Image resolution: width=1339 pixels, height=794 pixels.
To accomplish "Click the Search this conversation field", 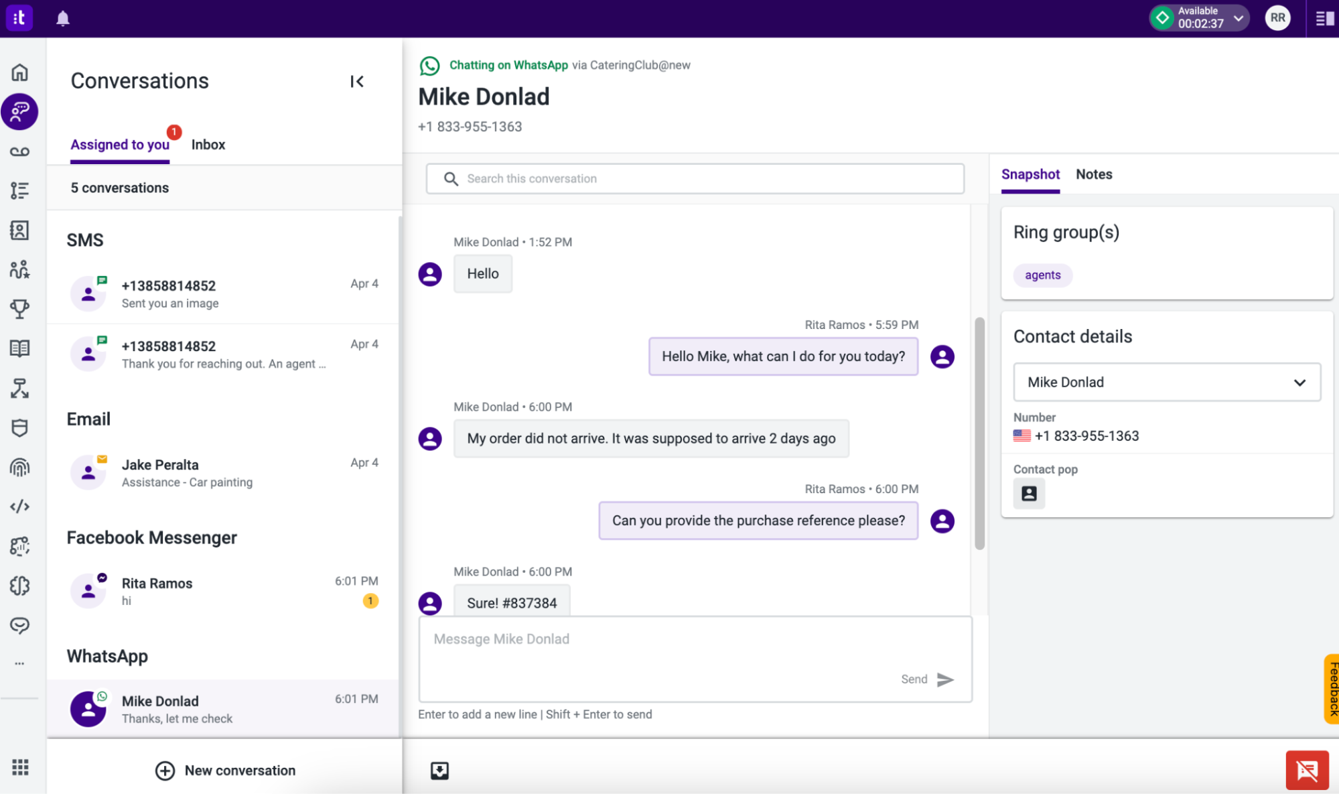I will pos(695,179).
